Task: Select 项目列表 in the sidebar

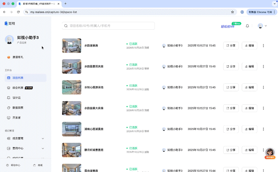Action: point(25,78)
